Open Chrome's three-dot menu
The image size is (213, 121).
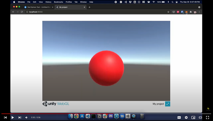click(199, 12)
